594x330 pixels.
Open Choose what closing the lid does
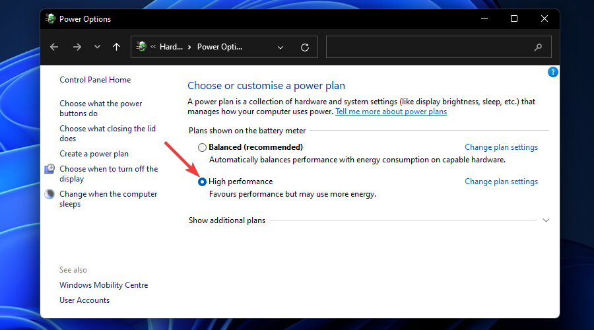[108, 133]
